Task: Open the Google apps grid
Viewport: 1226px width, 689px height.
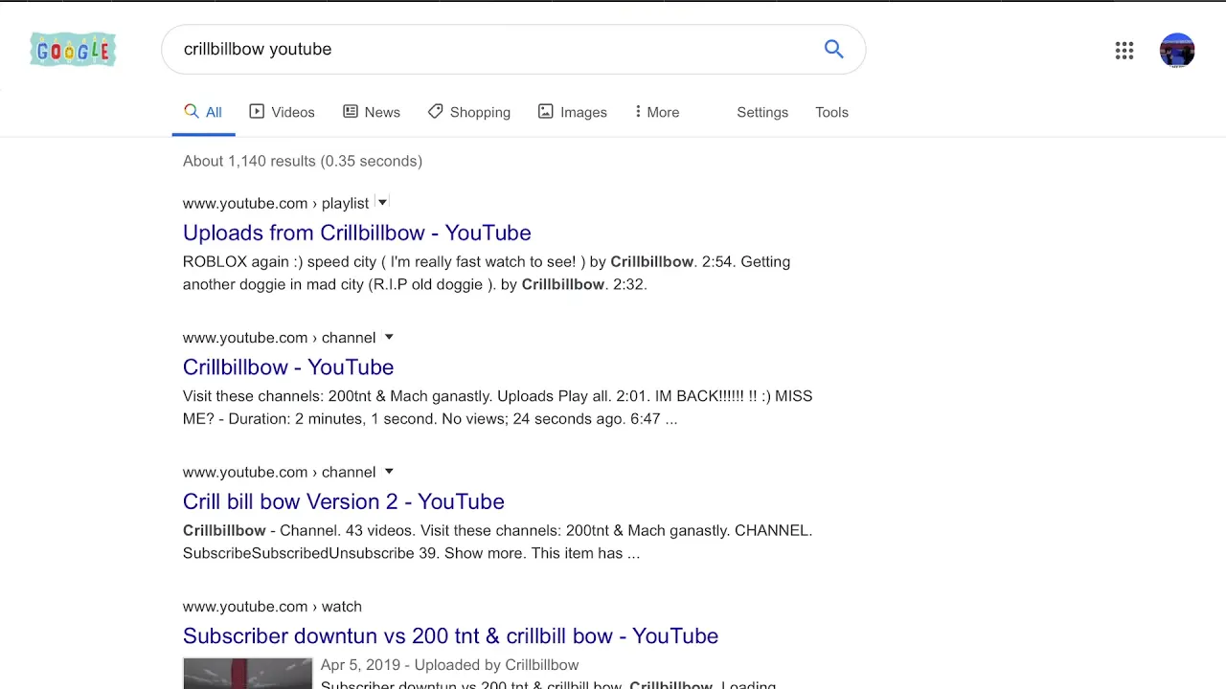Action: 1124,51
